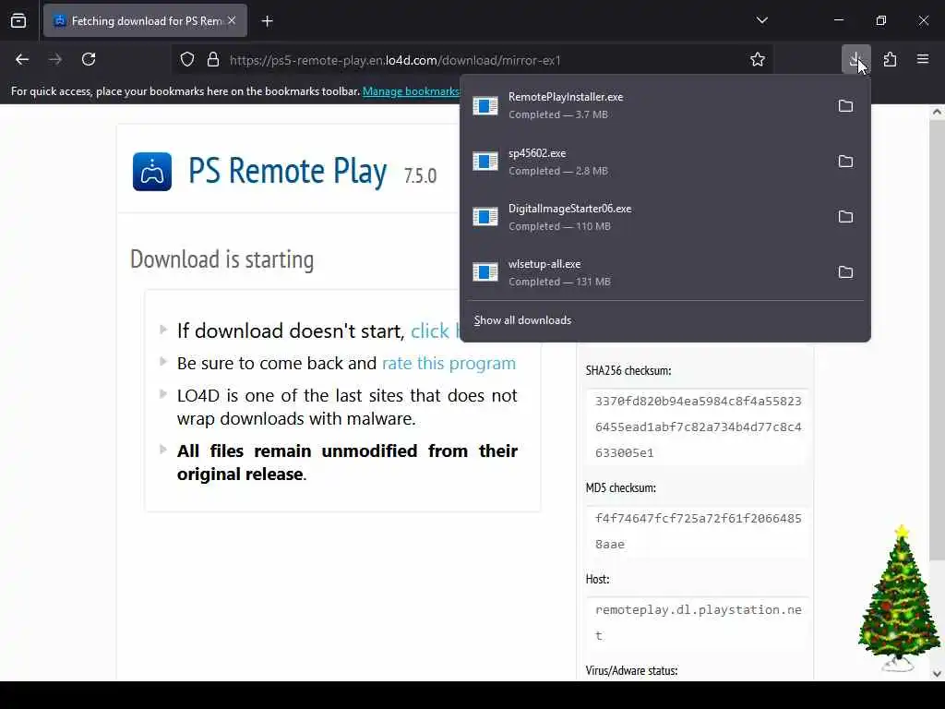Click the scrollbar up arrow

tap(937, 112)
